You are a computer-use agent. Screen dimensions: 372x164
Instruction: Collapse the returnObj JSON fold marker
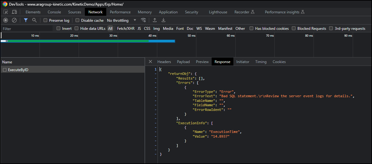(x=155, y=74)
